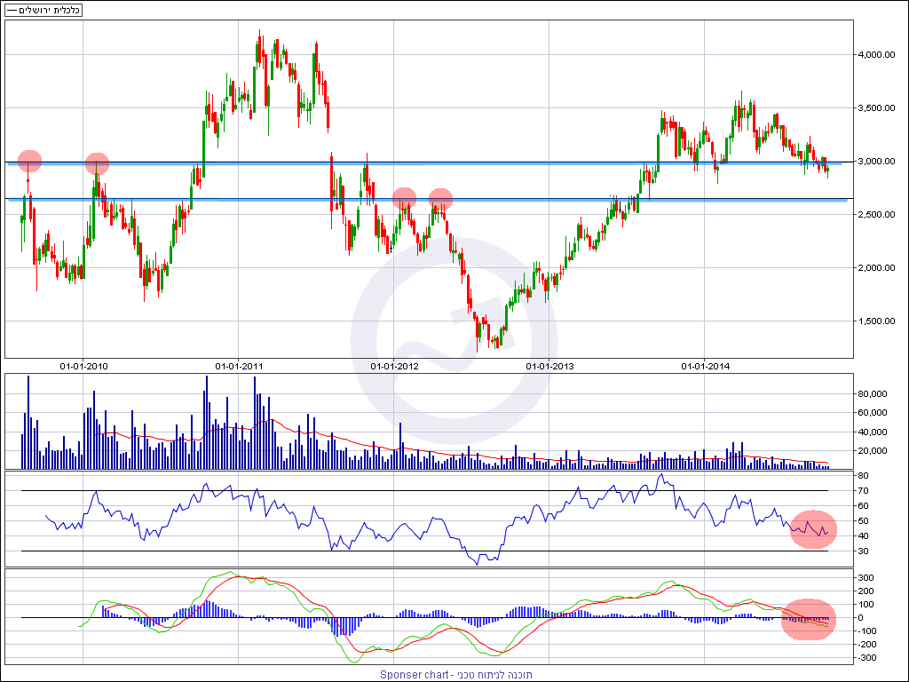Select the 01-01-2014 date label
The height and width of the screenshot is (682, 909).
coord(705,365)
